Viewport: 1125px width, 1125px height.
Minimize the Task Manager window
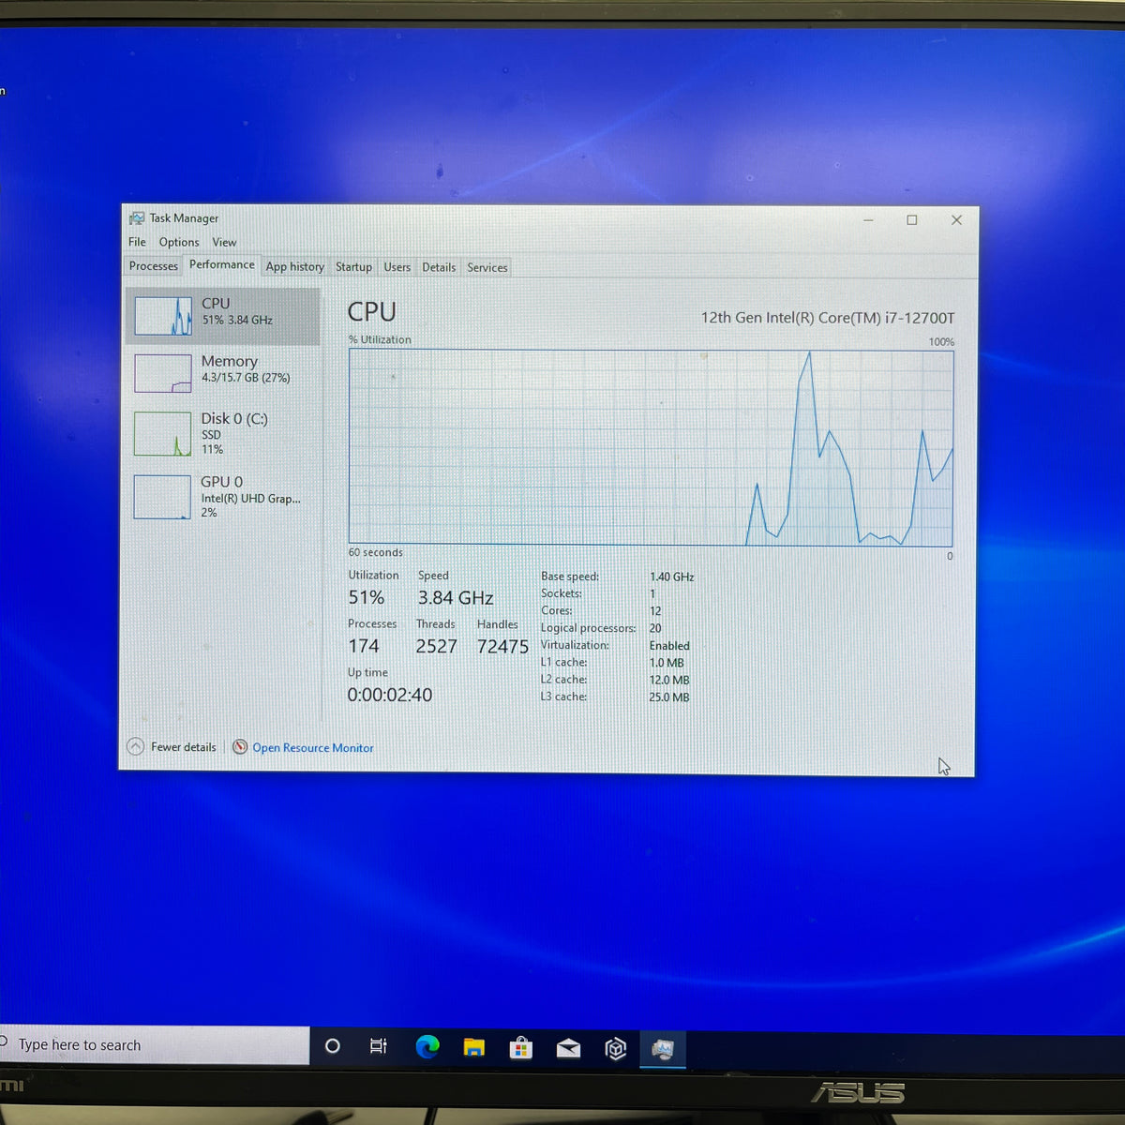coord(868,220)
